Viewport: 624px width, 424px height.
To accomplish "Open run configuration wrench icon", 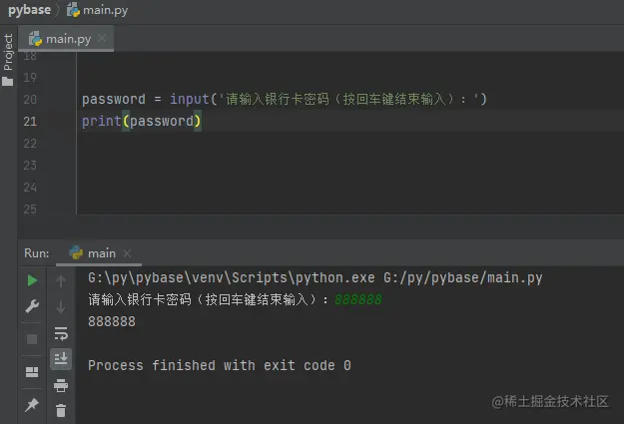I will click(32, 306).
